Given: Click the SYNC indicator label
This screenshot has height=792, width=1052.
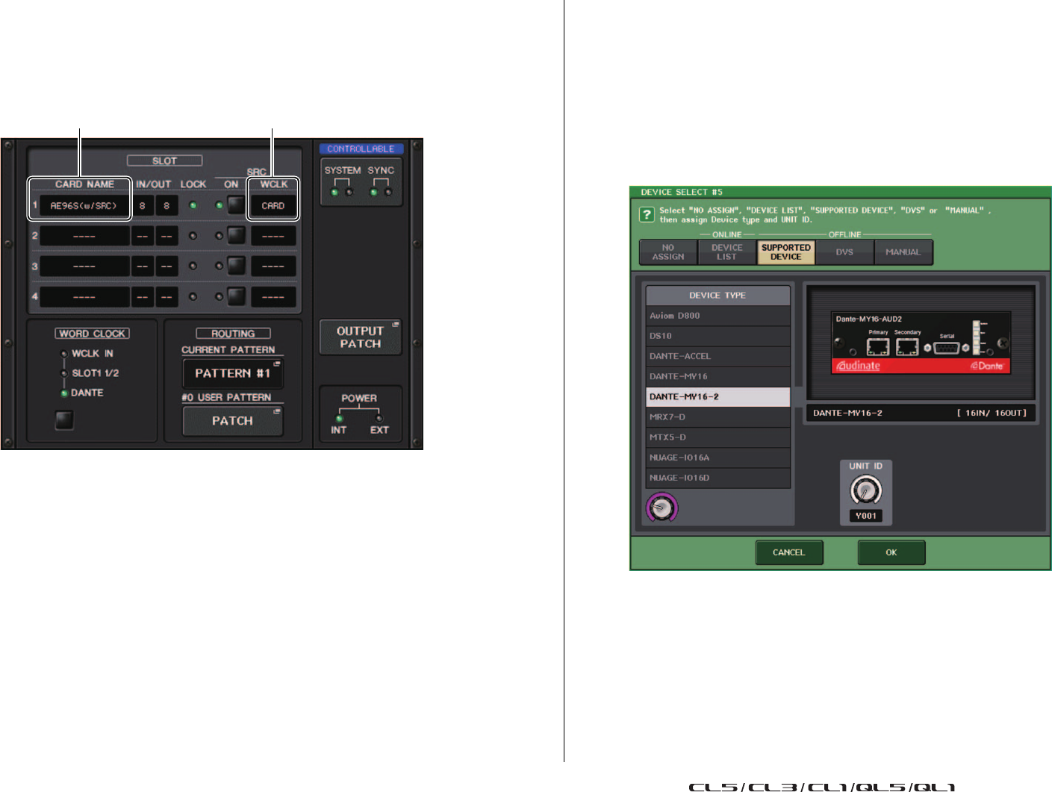Looking at the screenshot, I should point(381,170).
